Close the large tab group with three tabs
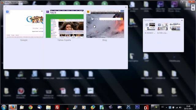Image resolution: width=196 pixels, height=110 pixels. coord(126,7)
